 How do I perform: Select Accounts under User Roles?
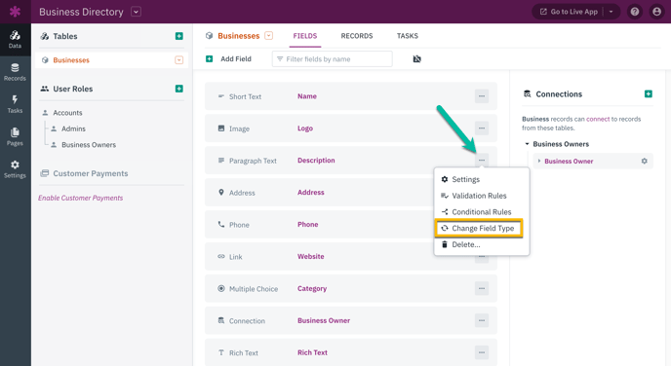click(x=67, y=113)
